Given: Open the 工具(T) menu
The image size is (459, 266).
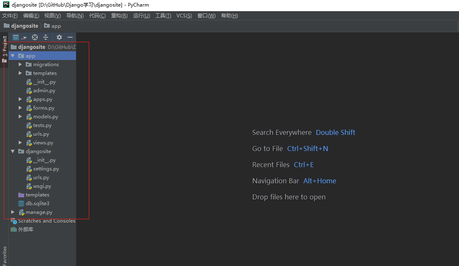Looking at the screenshot, I should tap(163, 16).
